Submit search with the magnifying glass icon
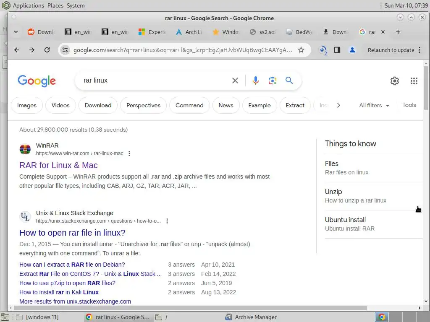This screenshot has height=322, width=430. [289, 80]
